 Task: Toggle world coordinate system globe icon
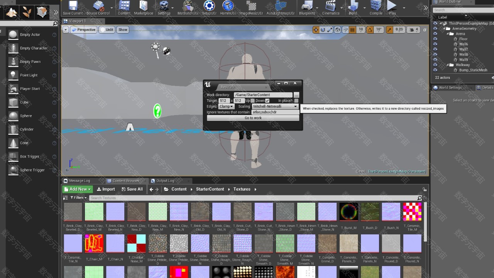point(338,30)
